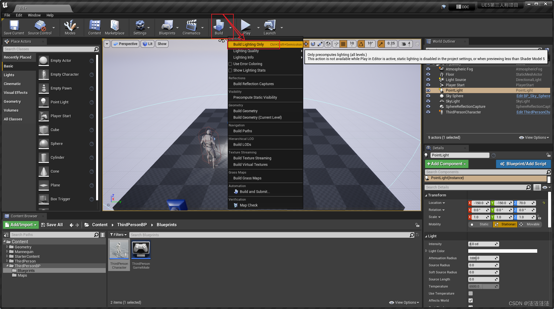This screenshot has width=554, height=309.
Task: Hide PointLight via eye icon
Action: 428,90
